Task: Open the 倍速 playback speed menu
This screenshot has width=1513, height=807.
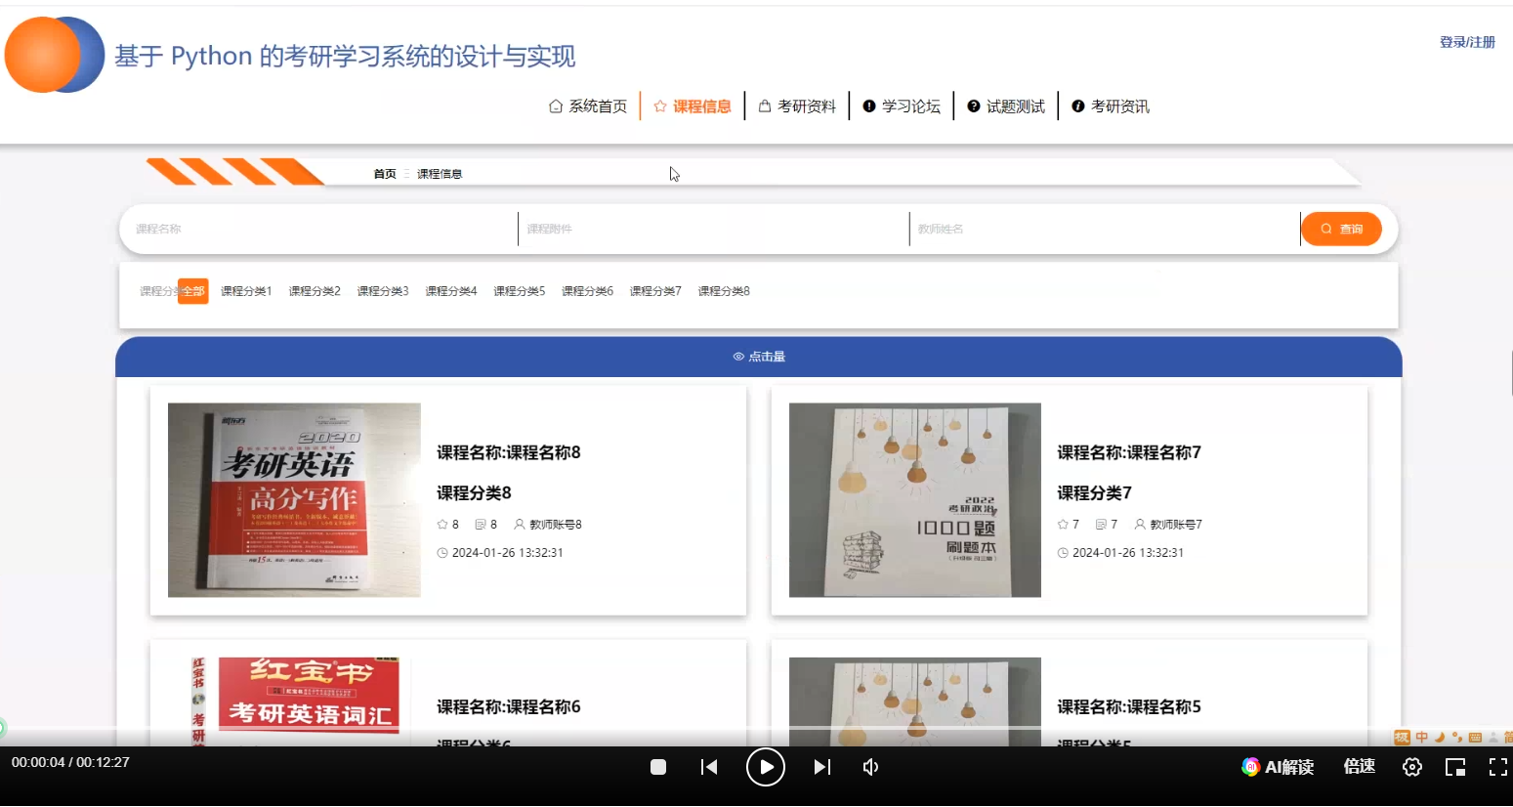Action: (1360, 767)
